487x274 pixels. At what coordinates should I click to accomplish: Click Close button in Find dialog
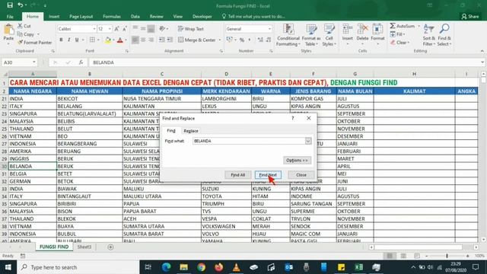301,175
